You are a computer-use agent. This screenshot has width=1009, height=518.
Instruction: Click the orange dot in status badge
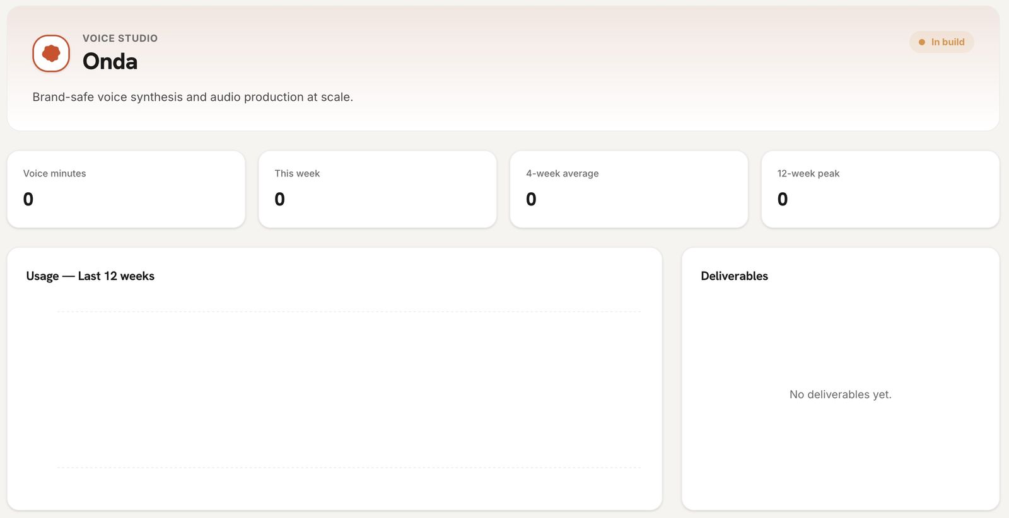(922, 42)
